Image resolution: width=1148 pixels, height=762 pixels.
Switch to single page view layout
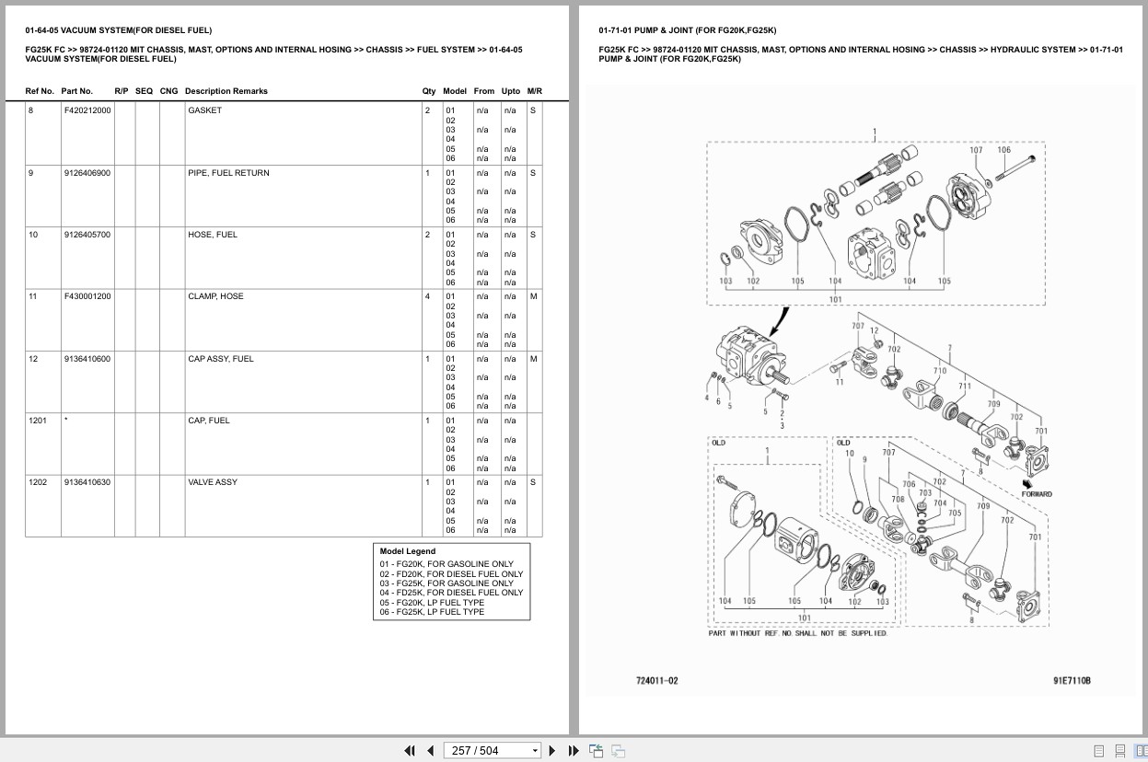[x=1099, y=751]
